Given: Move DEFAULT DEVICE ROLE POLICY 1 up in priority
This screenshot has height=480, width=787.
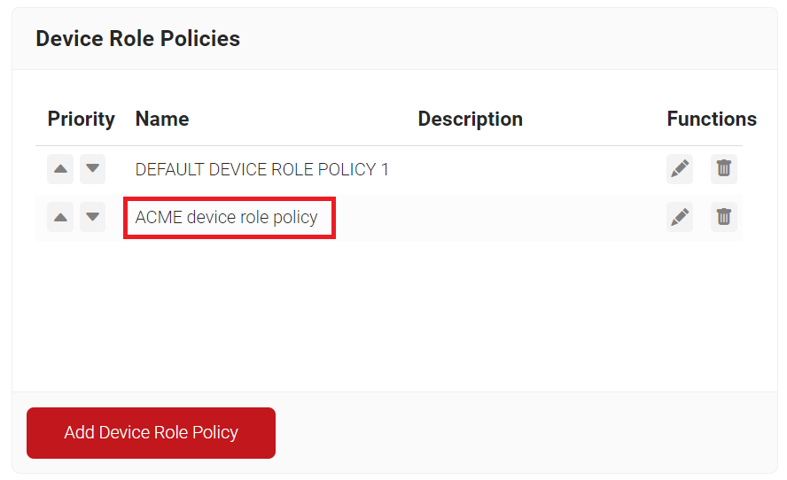Looking at the screenshot, I should pos(60,169).
